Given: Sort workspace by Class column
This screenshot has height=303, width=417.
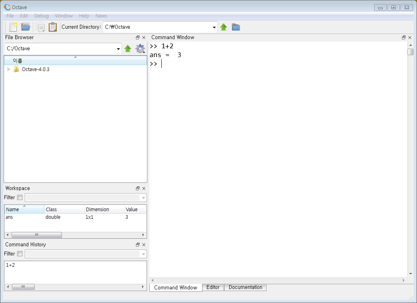Looking at the screenshot, I should click(x=64, y=209).
